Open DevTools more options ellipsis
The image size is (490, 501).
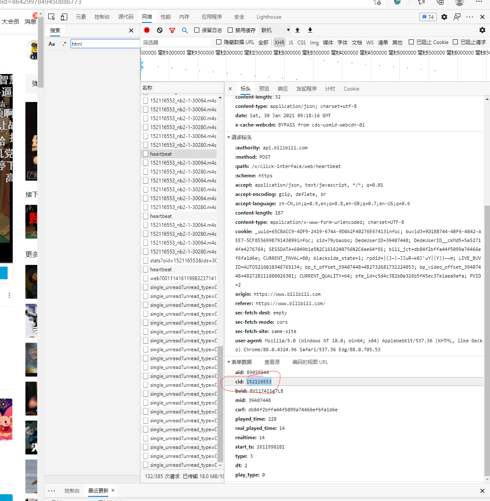(x=470, y=17)
